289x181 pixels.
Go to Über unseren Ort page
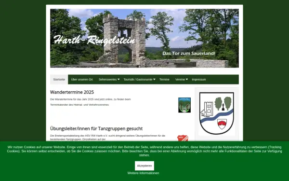(82, 80)
